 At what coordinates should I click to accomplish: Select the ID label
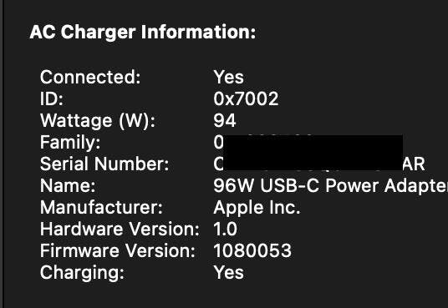tap(52, 99)
